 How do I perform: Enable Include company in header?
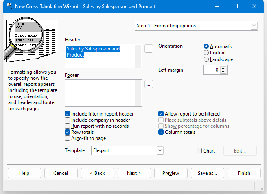tap(68, 120)
